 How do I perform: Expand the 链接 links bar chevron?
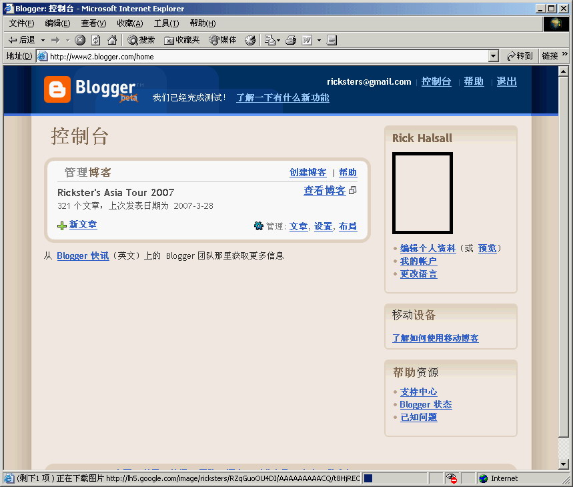(x=564, y=54)
